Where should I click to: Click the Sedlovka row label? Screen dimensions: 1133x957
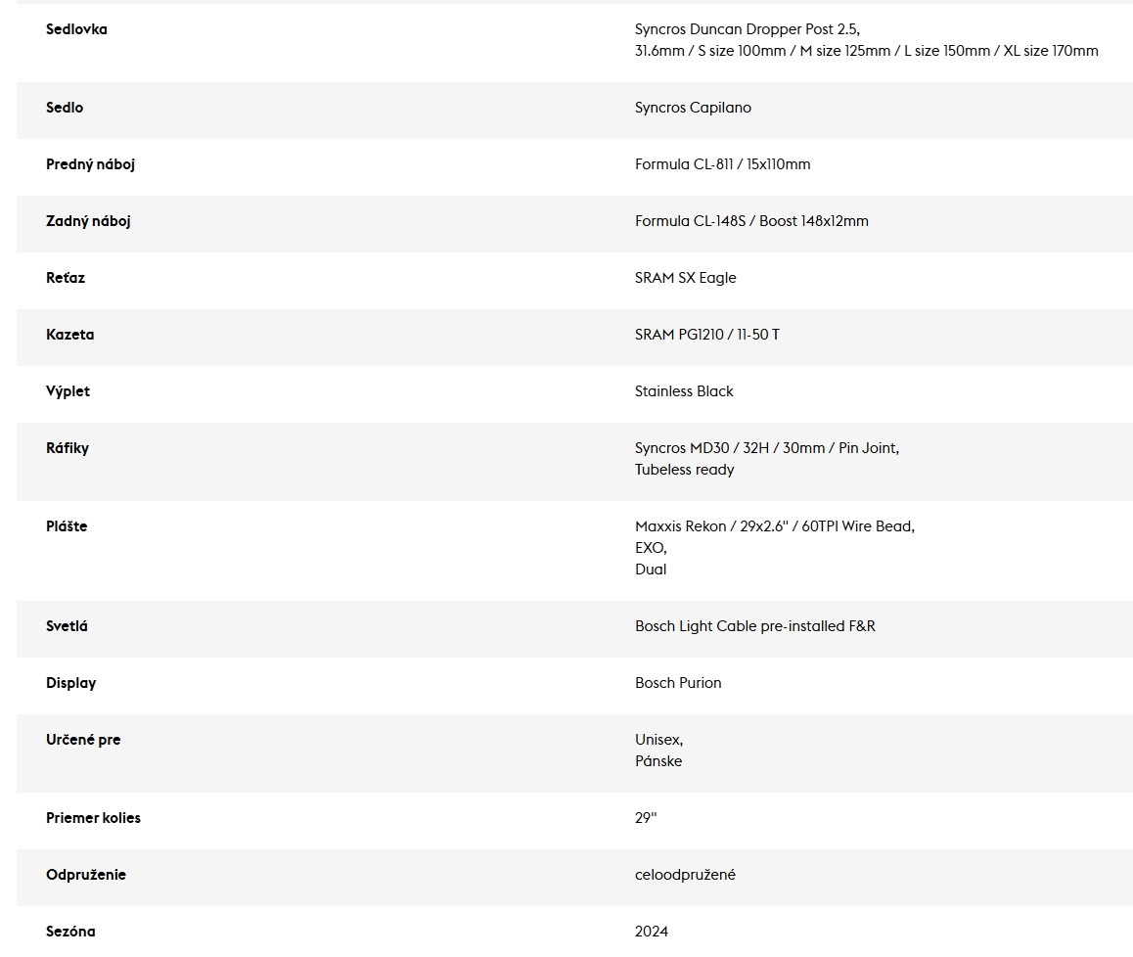(x=76, y=29)
